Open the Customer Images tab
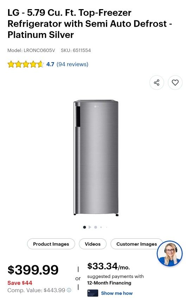This screenshot has width=190, height=301. [x=137, y=244]
